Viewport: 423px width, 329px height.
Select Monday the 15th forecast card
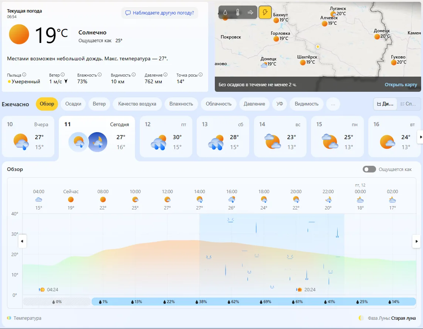(x=337, y=137)
